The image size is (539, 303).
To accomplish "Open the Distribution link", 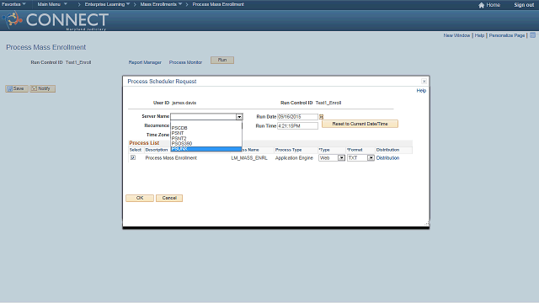I will [387, 158].
